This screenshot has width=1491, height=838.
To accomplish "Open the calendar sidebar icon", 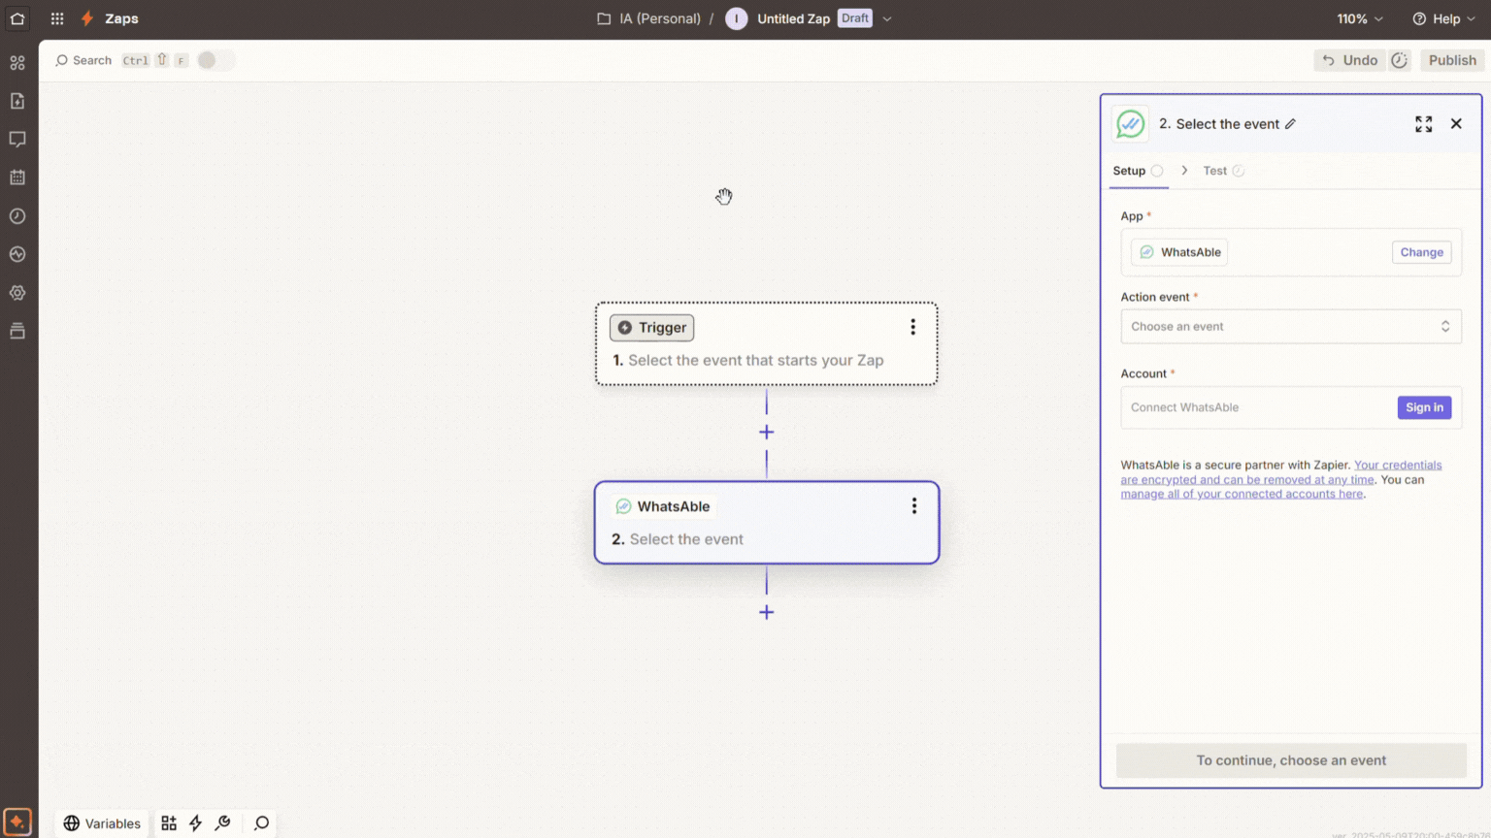I will (x=17, y=177).
